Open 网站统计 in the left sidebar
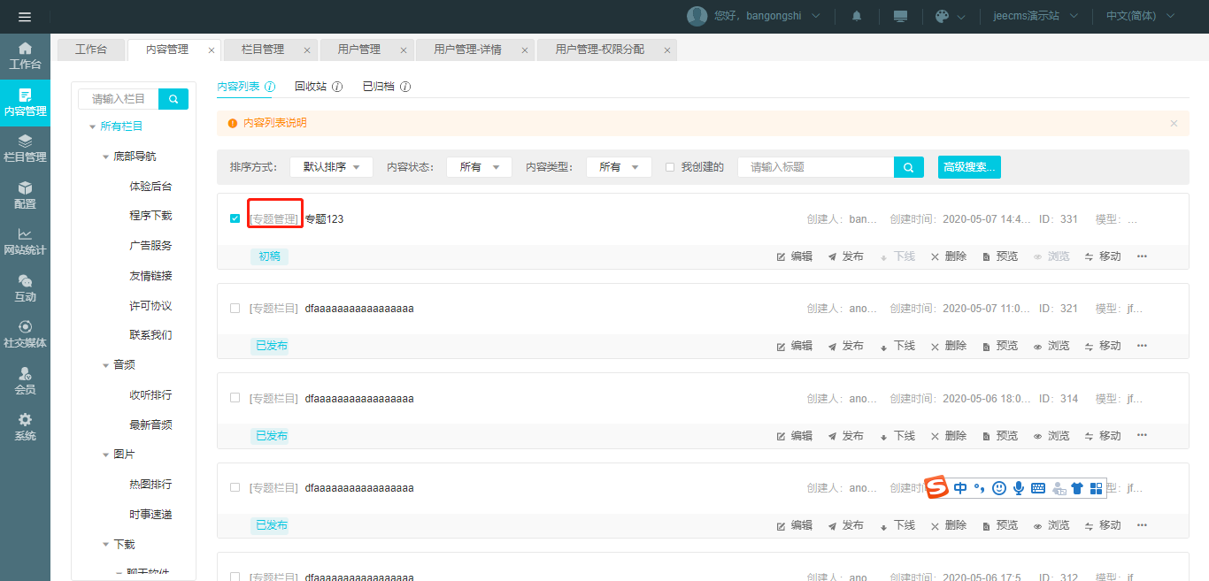Image resolution: width=1209 pixels, height=581 pixels. coord(25,241)
